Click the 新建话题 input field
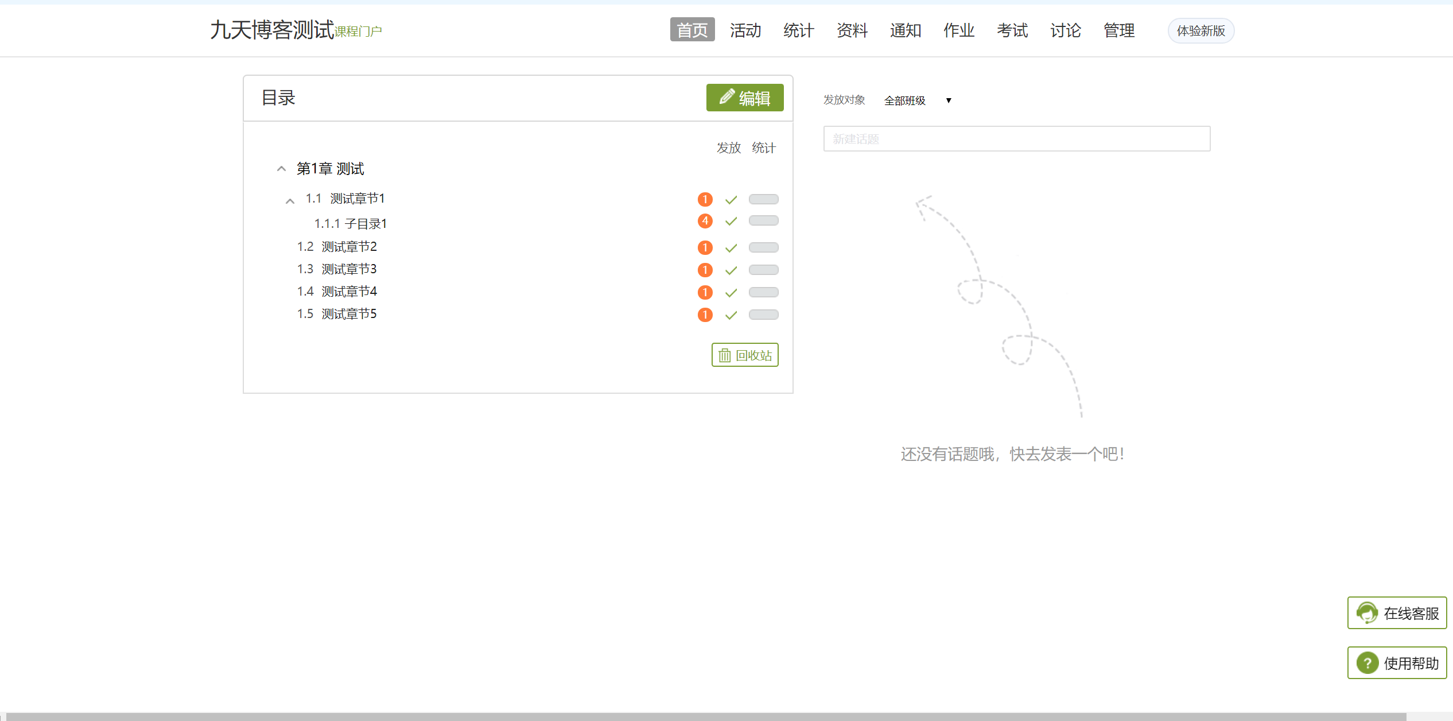The image size is (1453, 721). coord(1016,138)
